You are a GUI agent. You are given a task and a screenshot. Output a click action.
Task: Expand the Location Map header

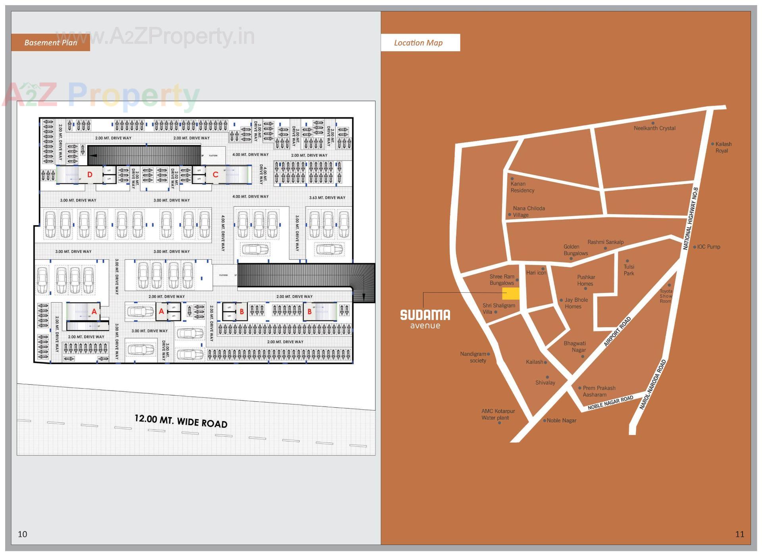click(x=418, y=43)
